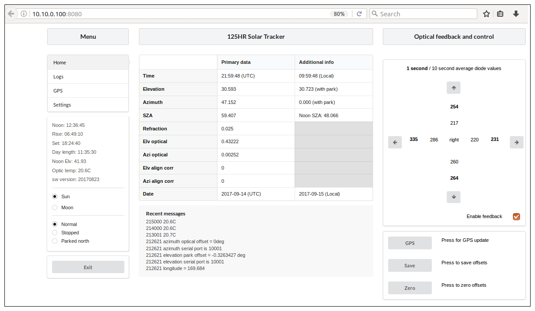Toggle the Enable feedback checkbox
The width and height of the screenshot is (535, 311).
click(x=516, y=216)
